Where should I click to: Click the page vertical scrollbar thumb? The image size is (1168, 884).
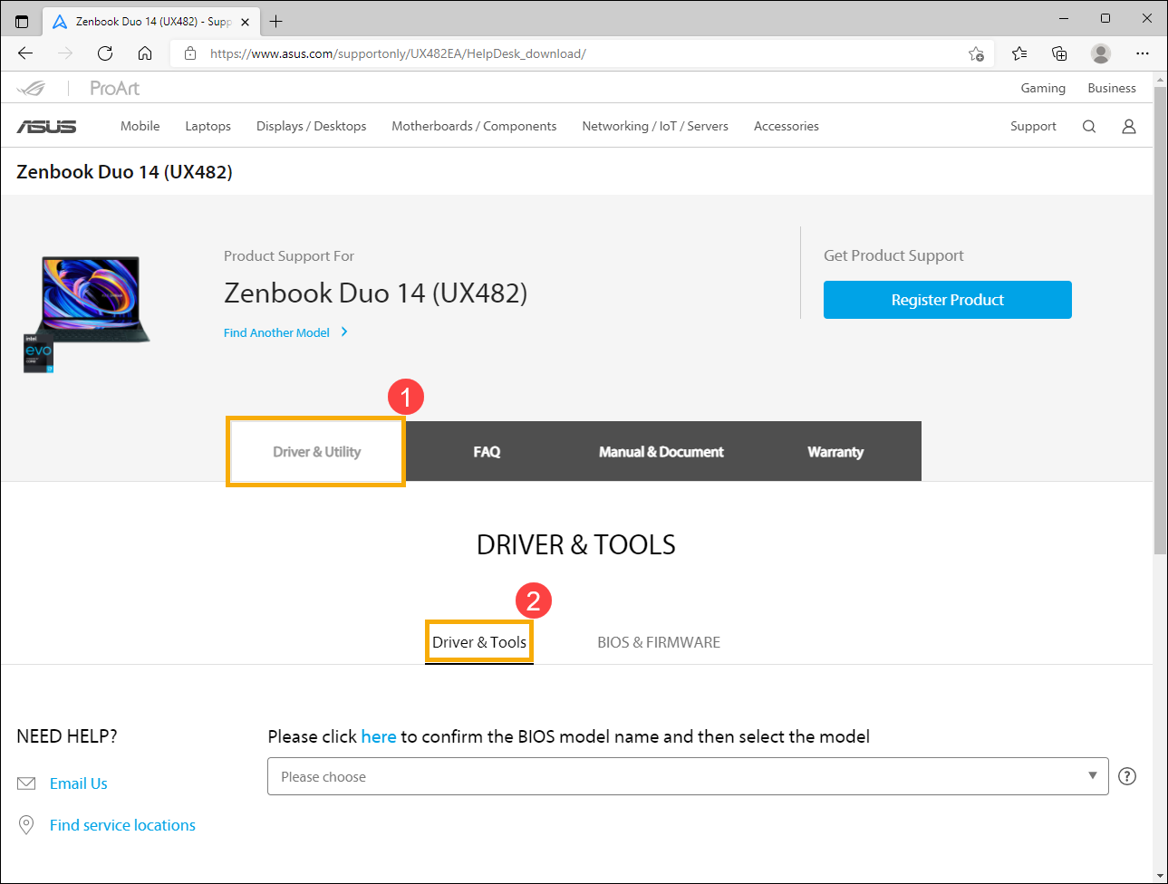(x=1160, y=317)
